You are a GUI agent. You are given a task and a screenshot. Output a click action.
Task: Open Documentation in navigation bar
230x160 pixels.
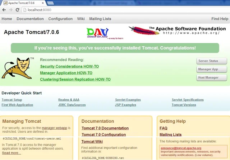click(x=30, y=19)
